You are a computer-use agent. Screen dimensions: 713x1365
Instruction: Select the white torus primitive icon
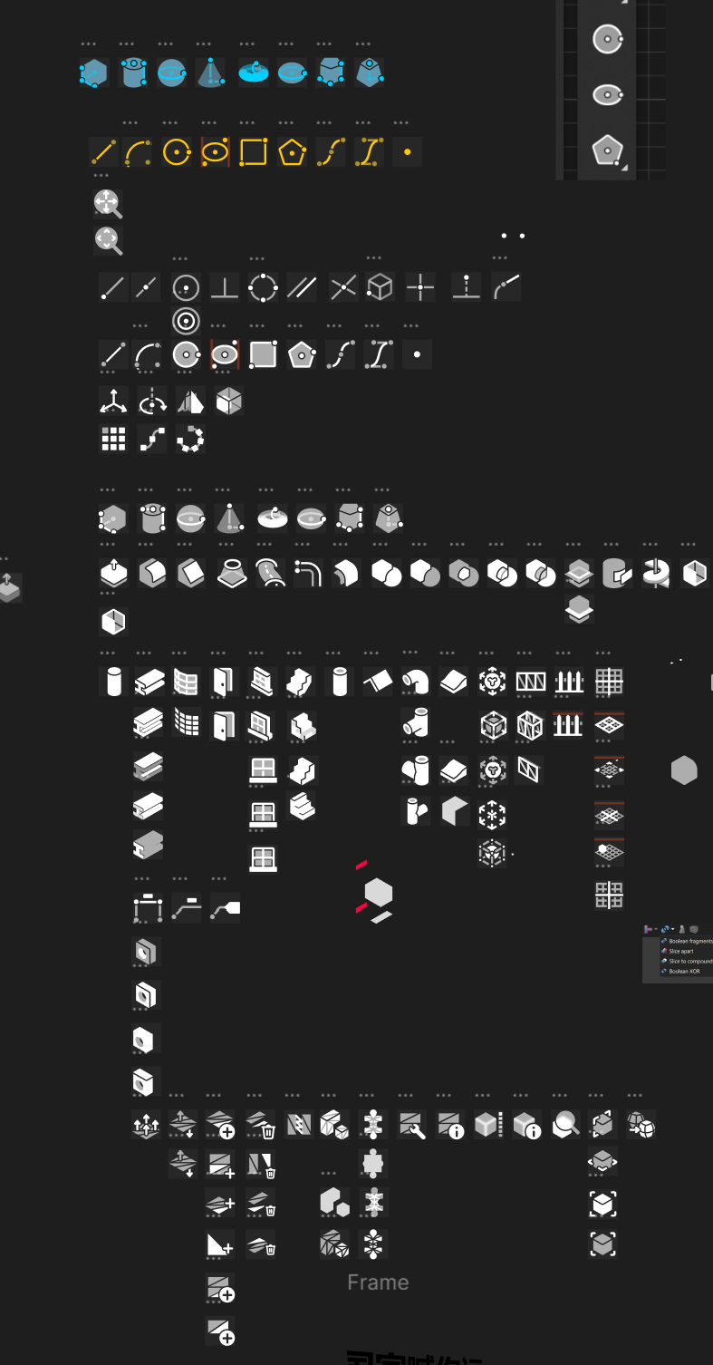pos(272,518)
